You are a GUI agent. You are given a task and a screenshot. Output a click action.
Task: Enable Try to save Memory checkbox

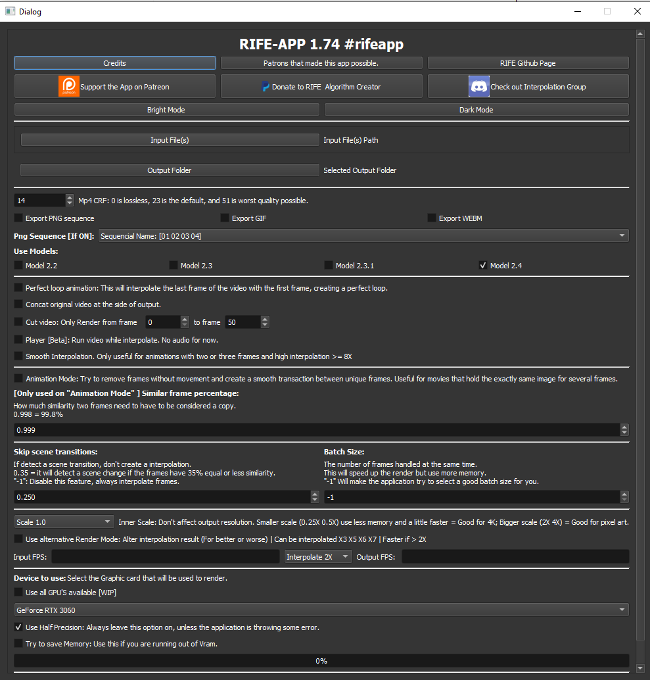(18, 643)
